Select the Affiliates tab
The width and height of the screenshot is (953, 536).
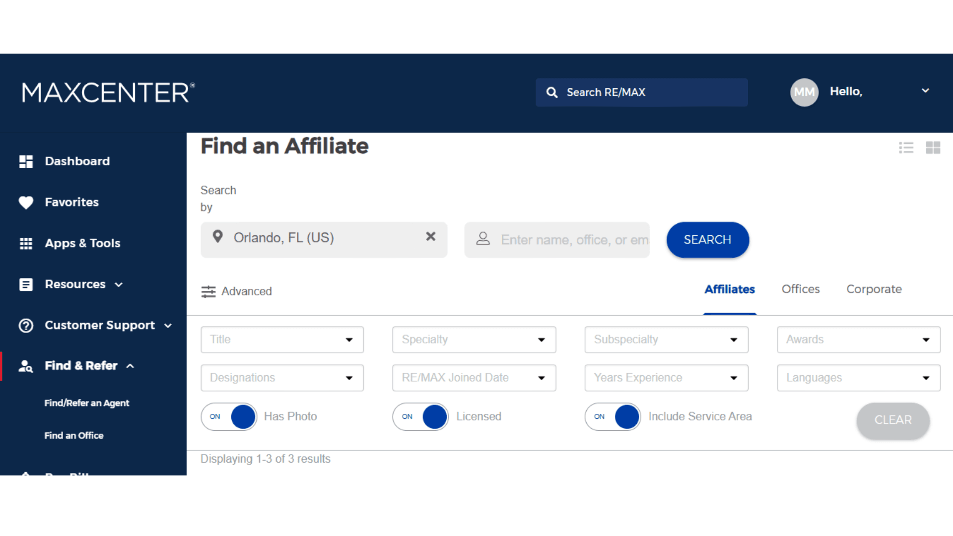[730, 289]
